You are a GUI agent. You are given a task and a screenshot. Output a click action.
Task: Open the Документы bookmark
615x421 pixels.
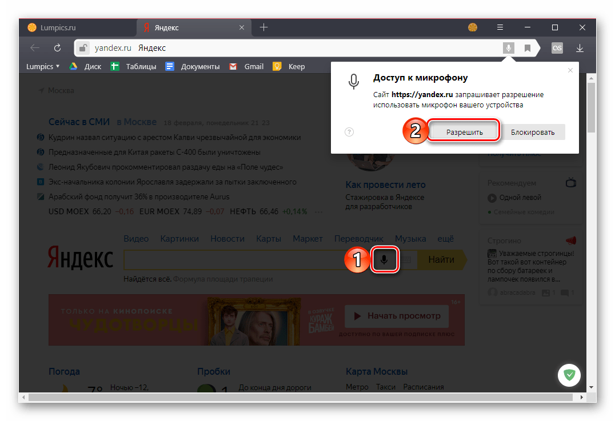click(193, 67)
